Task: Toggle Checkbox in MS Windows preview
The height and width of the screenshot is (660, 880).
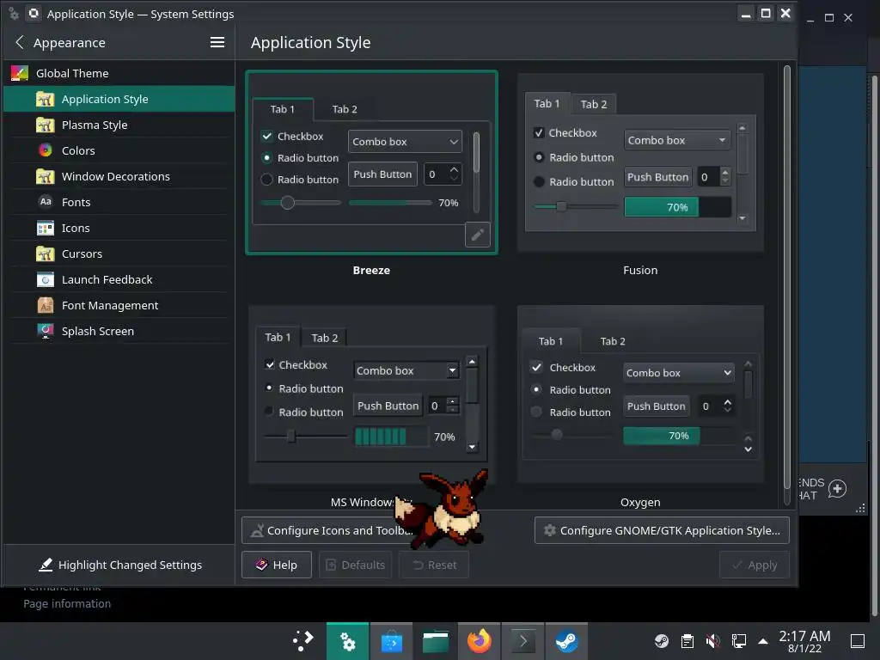Action: 269,364
